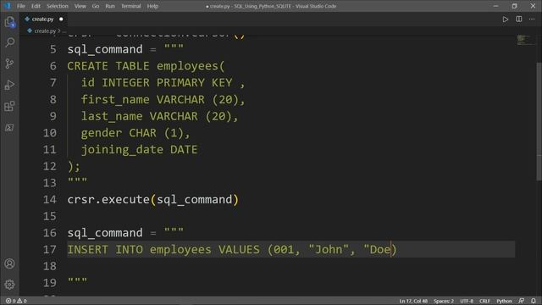Image resolution: width=542 pixels, height=305 pixels.
Task: Open the Source Control view
Action: (9, 64)
